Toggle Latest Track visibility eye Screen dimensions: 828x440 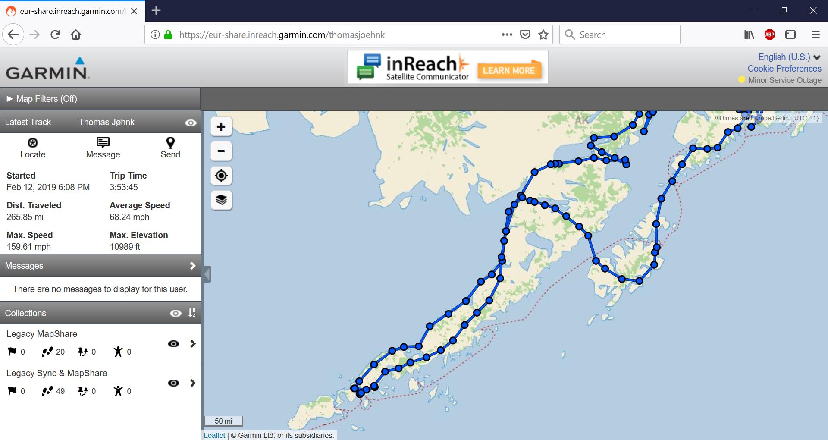[191, 123]
